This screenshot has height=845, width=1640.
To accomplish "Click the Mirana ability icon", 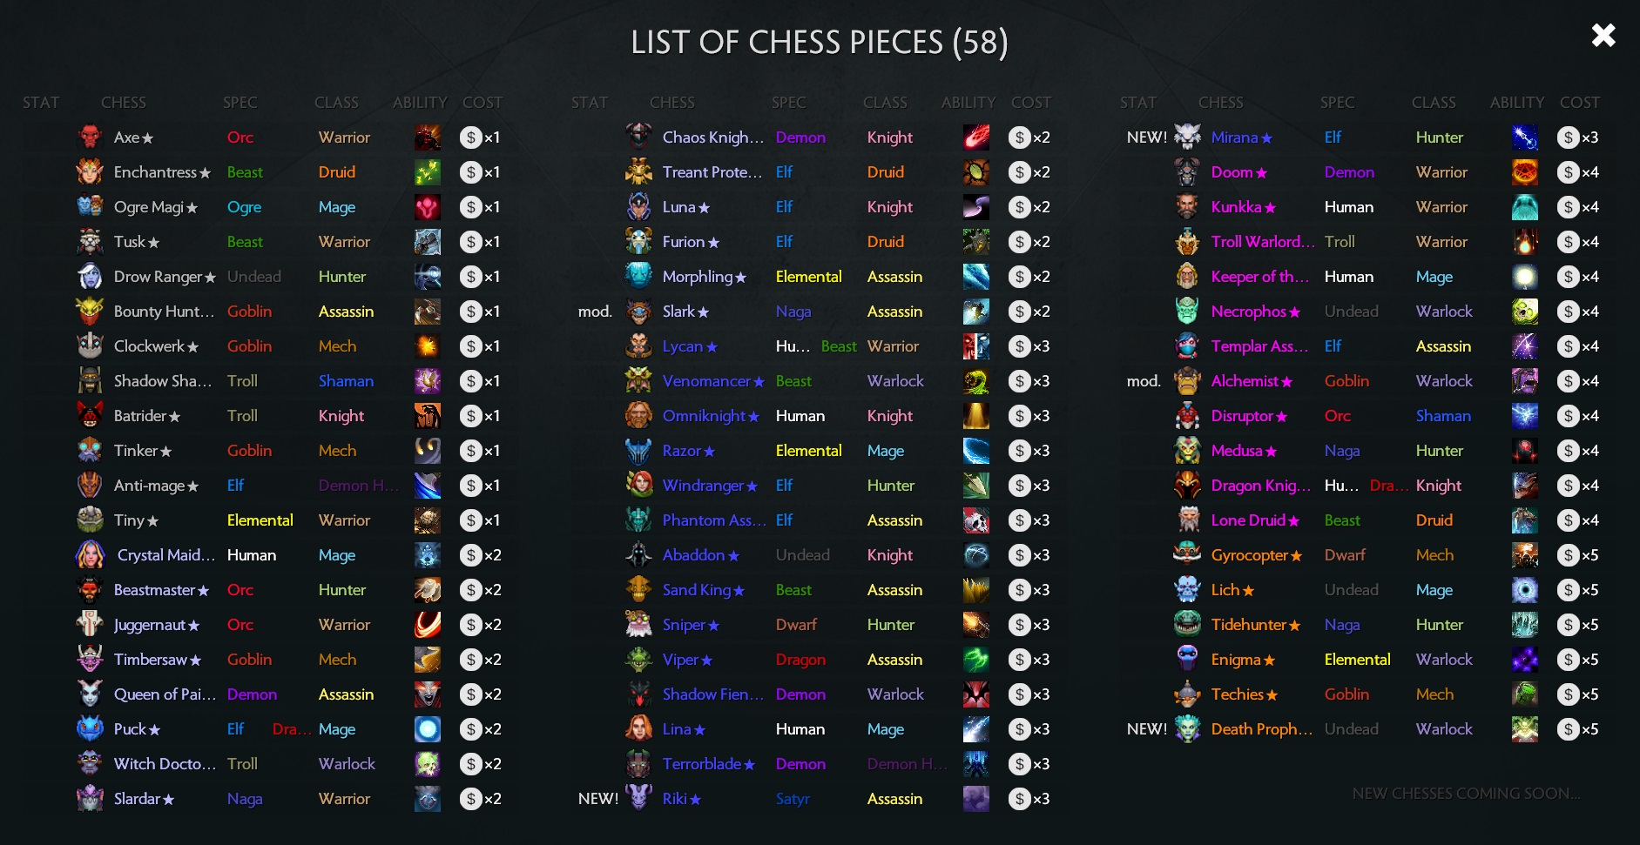I will [x=1524, y=137].
